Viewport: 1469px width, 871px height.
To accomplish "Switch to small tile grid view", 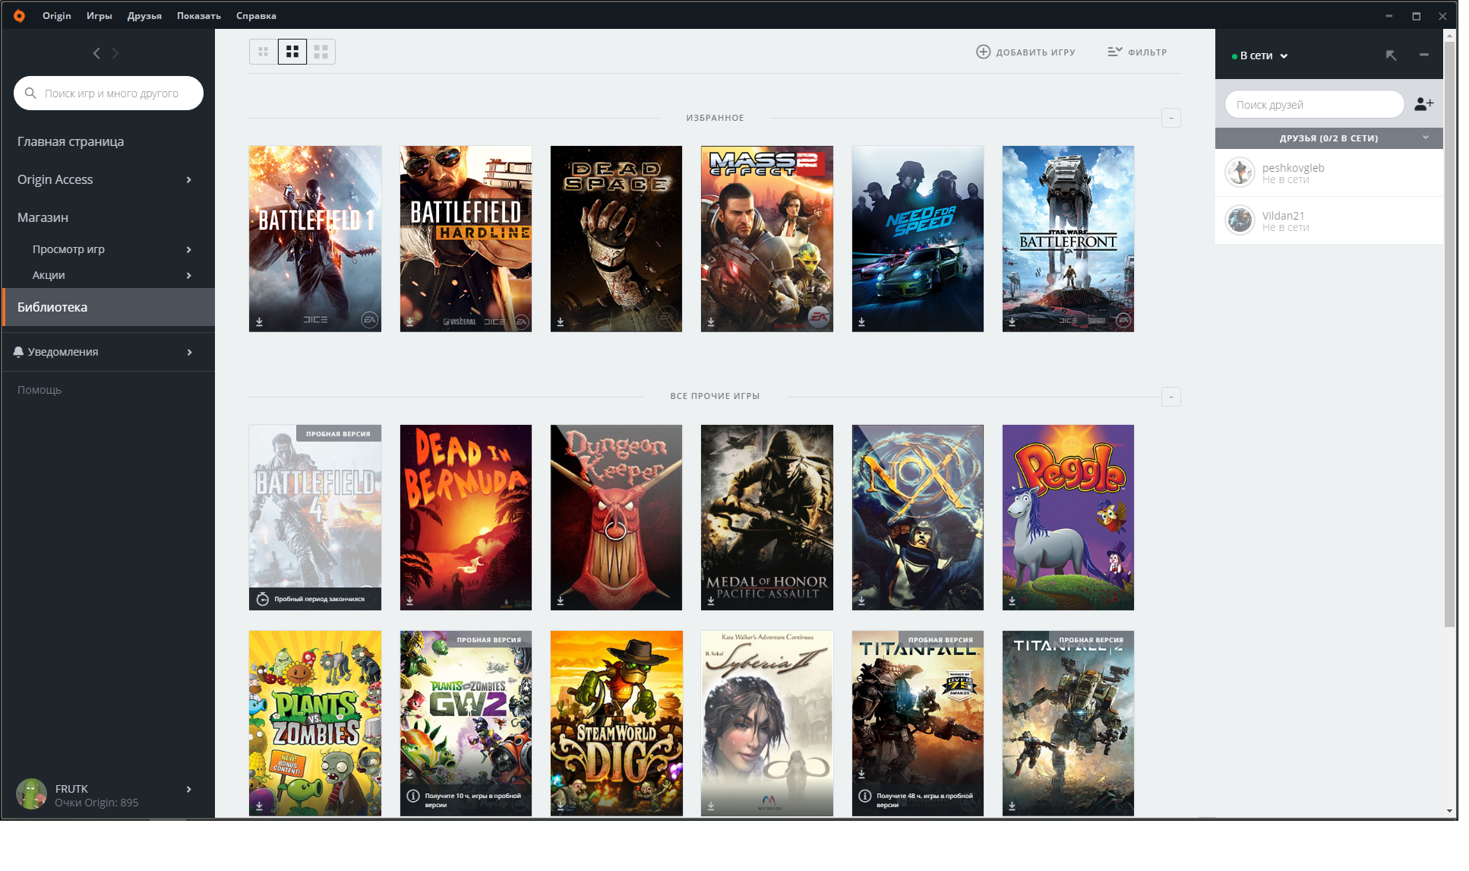I will pos(264,52).
